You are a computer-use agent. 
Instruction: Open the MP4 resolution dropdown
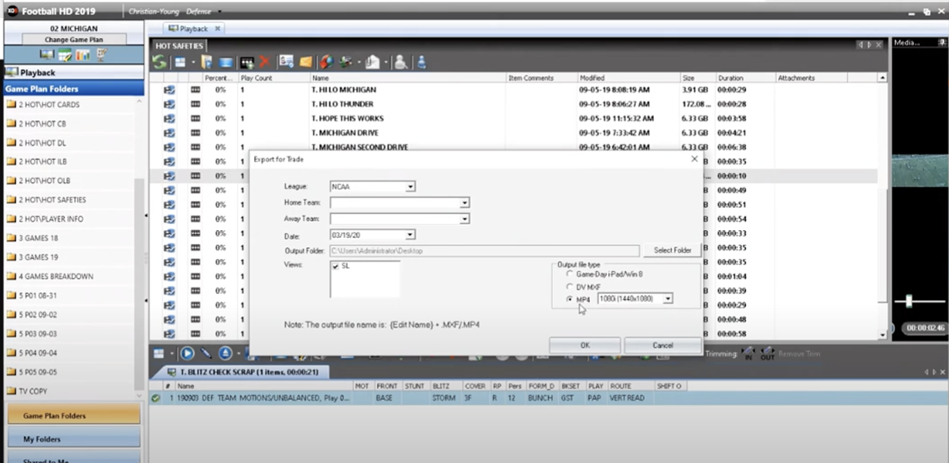(x=667, y=299)
